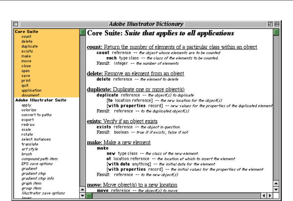Select 'Illustrator save options' in list
Image resolution: width=293 pixels, height=201 pixels.
coord(43,193)
